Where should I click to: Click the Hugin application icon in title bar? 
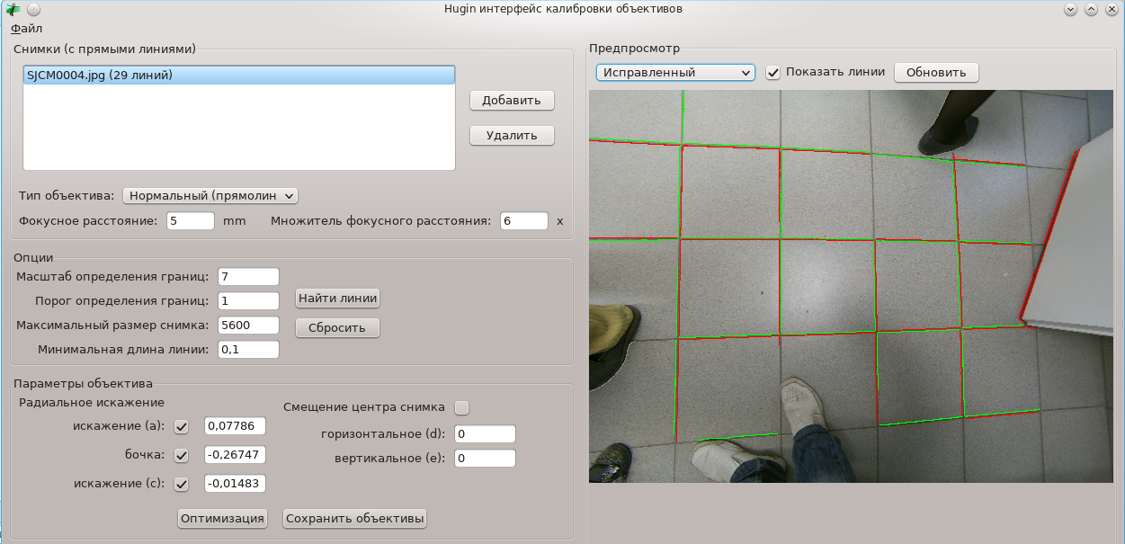[13, 9]
